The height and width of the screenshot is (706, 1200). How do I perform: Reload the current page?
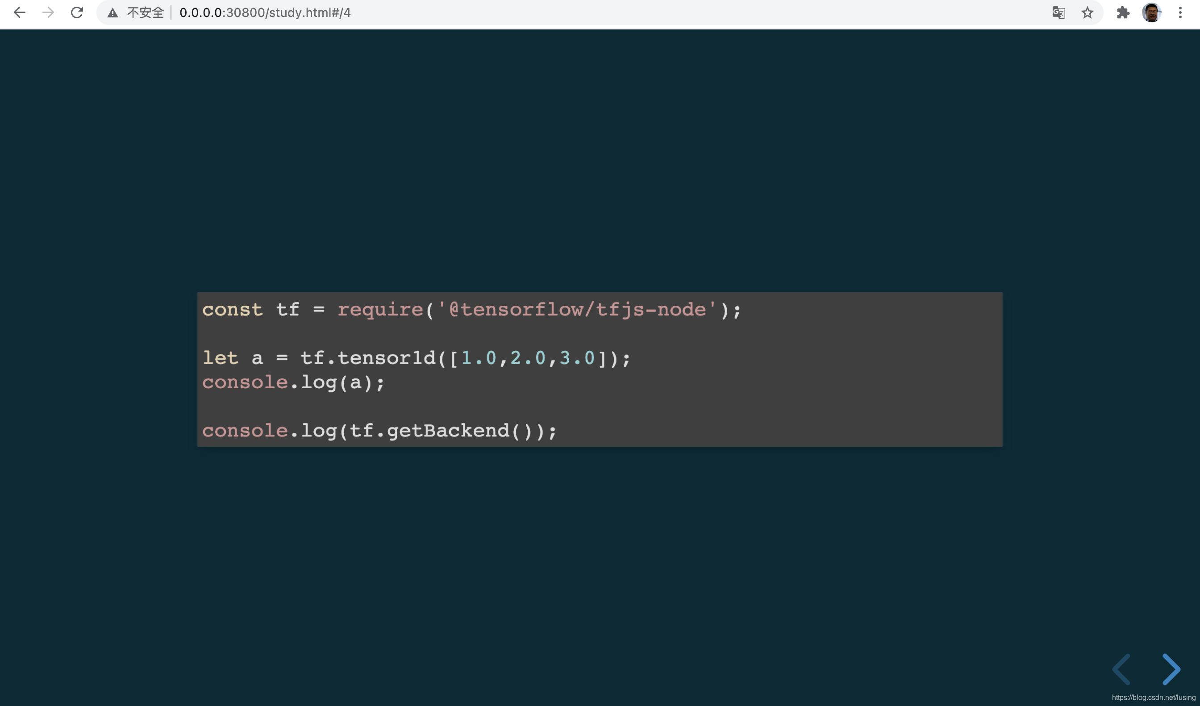(77, 12)
